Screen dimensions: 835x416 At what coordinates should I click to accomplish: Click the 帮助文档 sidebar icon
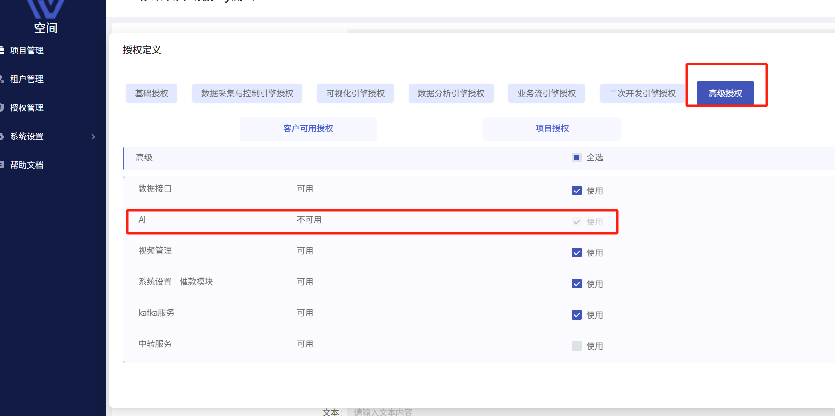click(x=2, y=165)
